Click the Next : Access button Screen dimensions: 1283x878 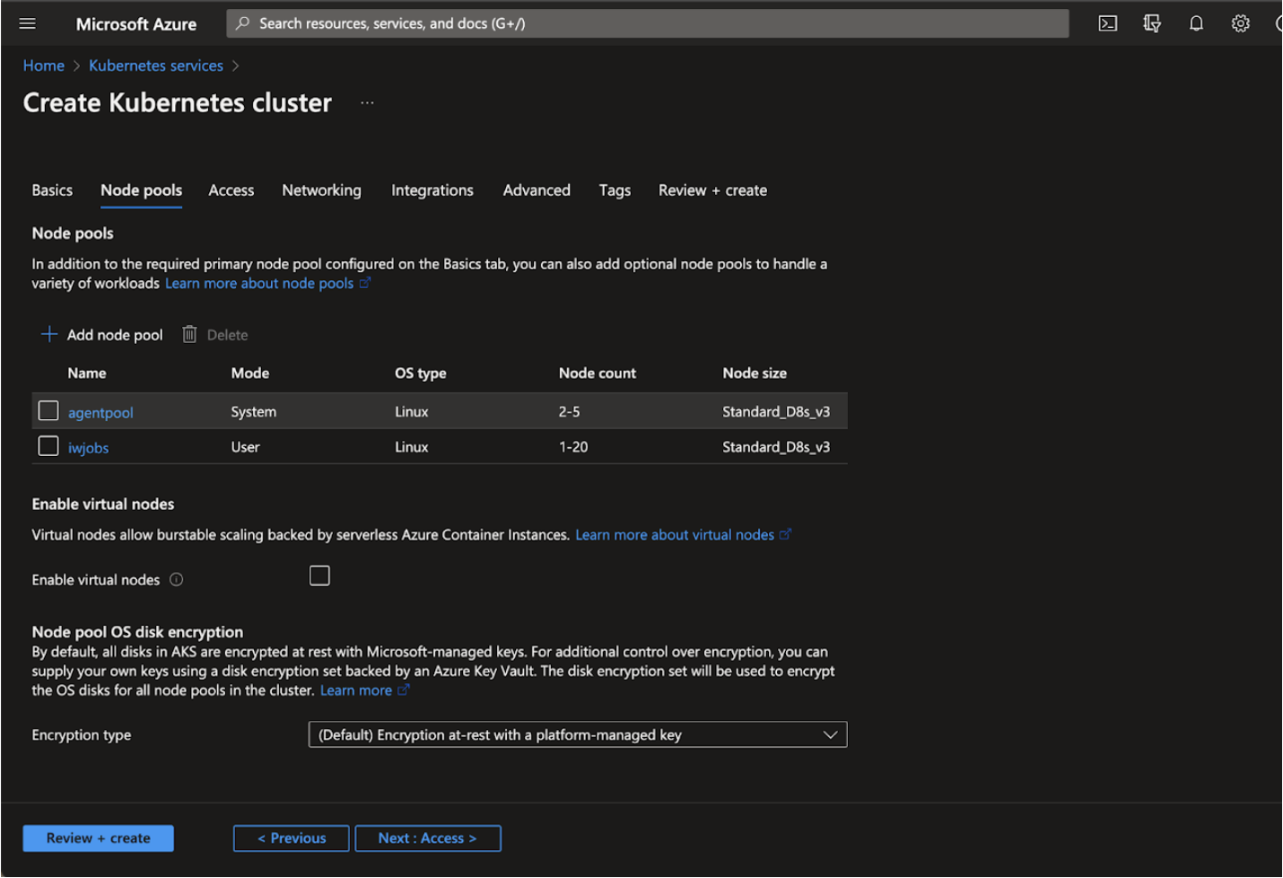pos(428,838)
